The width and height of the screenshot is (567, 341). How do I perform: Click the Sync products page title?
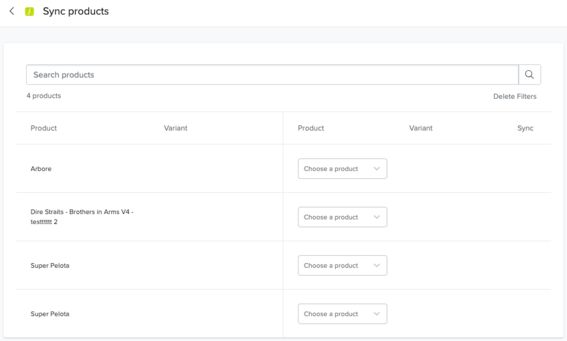(x=76, y=11)
